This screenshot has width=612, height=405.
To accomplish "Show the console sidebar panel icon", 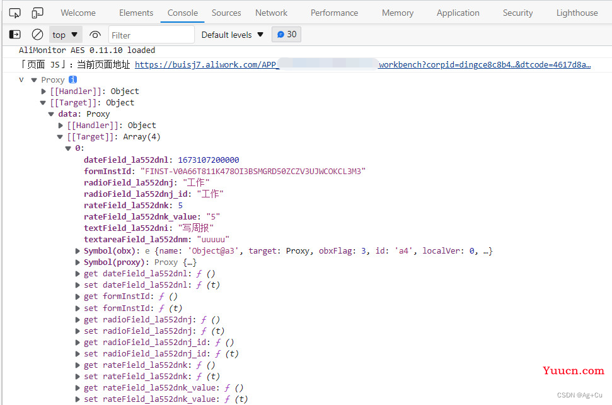I will 15,35.
